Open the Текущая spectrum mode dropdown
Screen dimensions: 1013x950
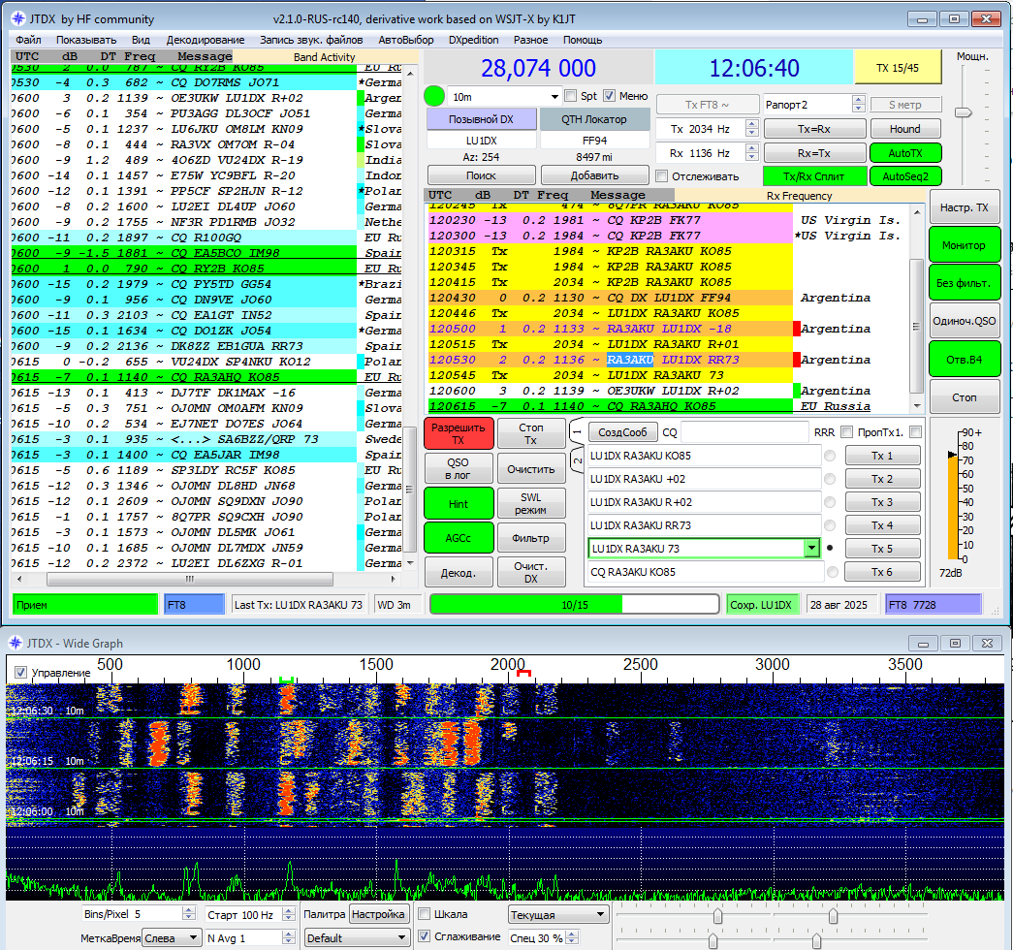(558, 914)
